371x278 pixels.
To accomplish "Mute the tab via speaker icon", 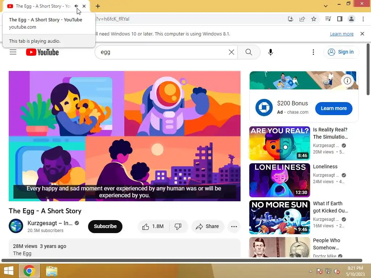I will point(76,6).
